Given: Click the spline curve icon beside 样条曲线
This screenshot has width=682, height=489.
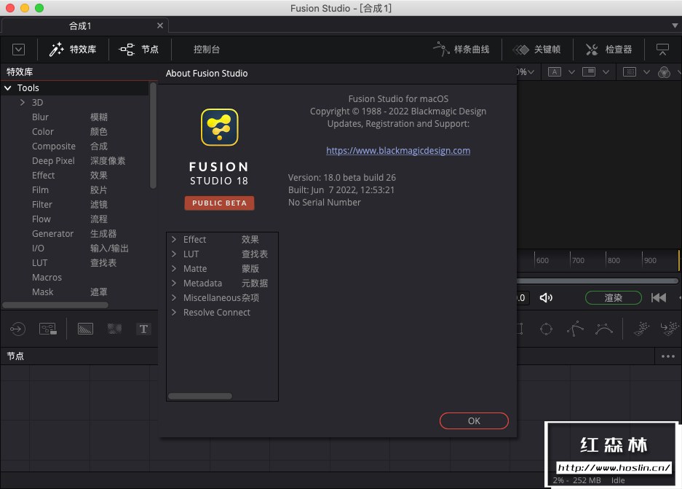Looking at the screenshot, I should (441, 49).
